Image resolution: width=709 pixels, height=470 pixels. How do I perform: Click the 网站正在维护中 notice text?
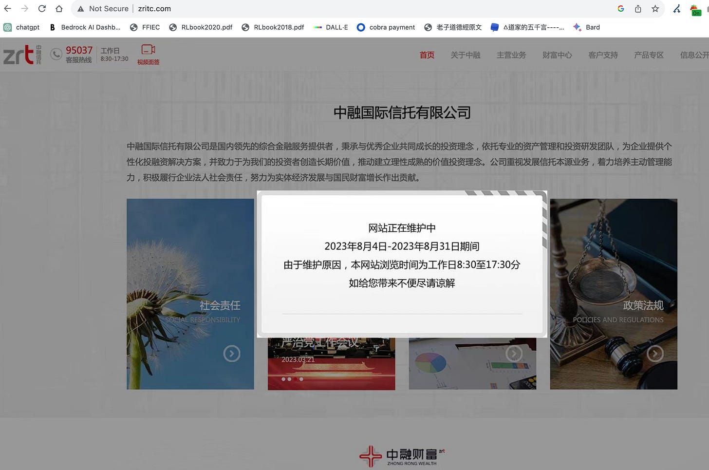(402, 228)
